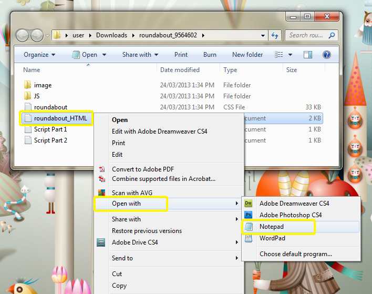The image size is (372, 294).
Task: Click the Change view icon in toolbar
Action: [x=279, y=55]
